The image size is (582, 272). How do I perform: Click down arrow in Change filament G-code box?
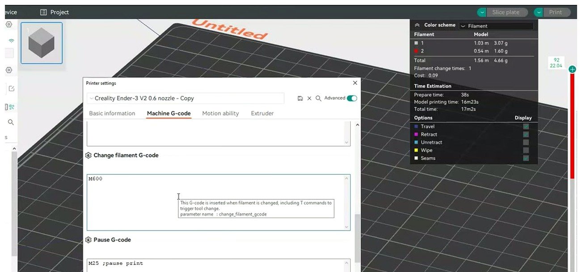346,227
